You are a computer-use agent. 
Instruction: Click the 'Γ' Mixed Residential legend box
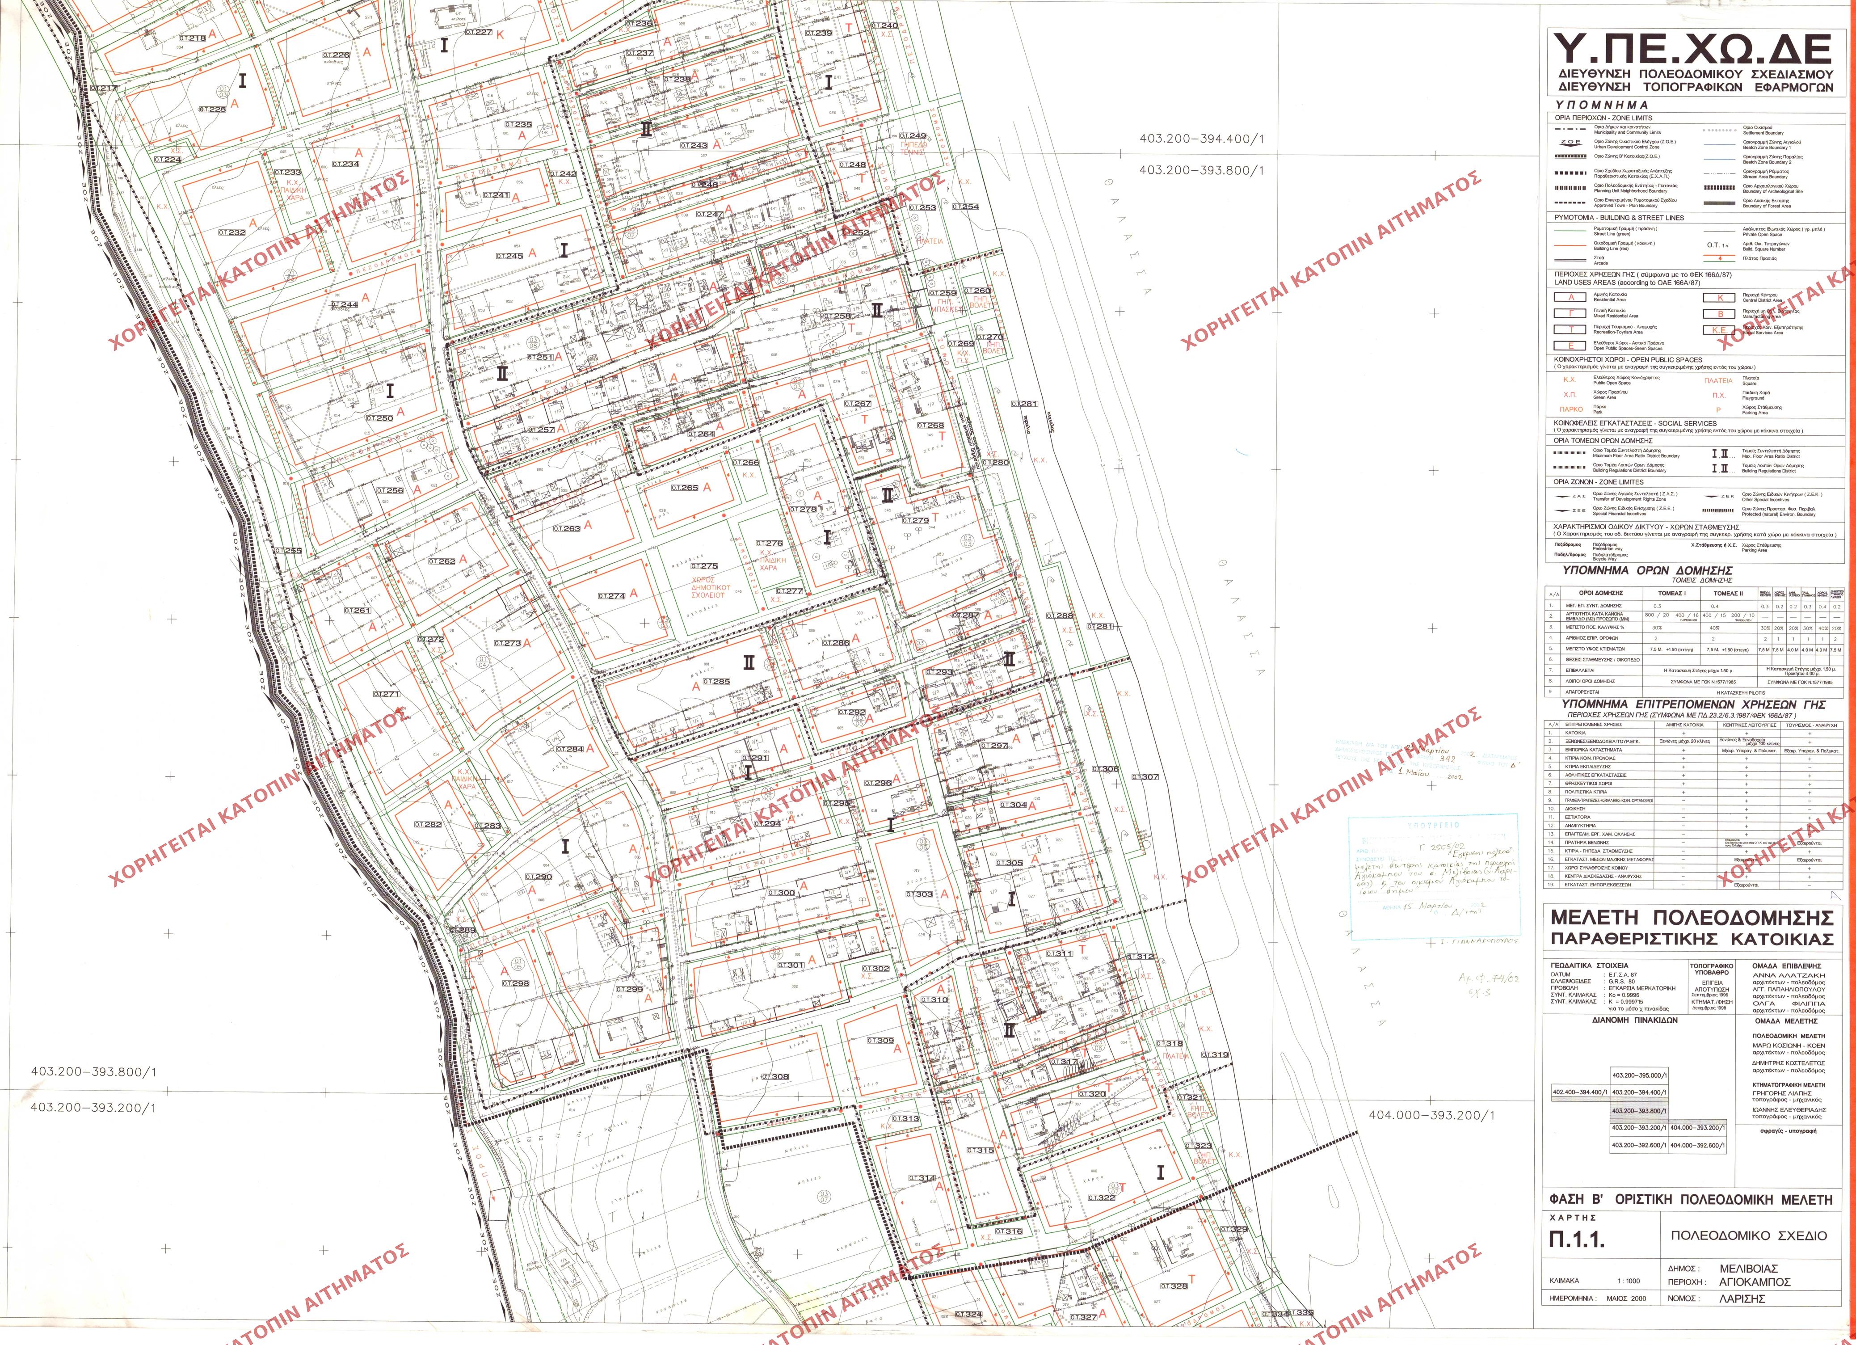coord(1570,313)
